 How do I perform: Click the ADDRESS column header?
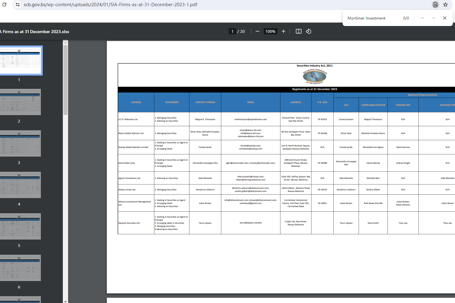tap(296, 102)
